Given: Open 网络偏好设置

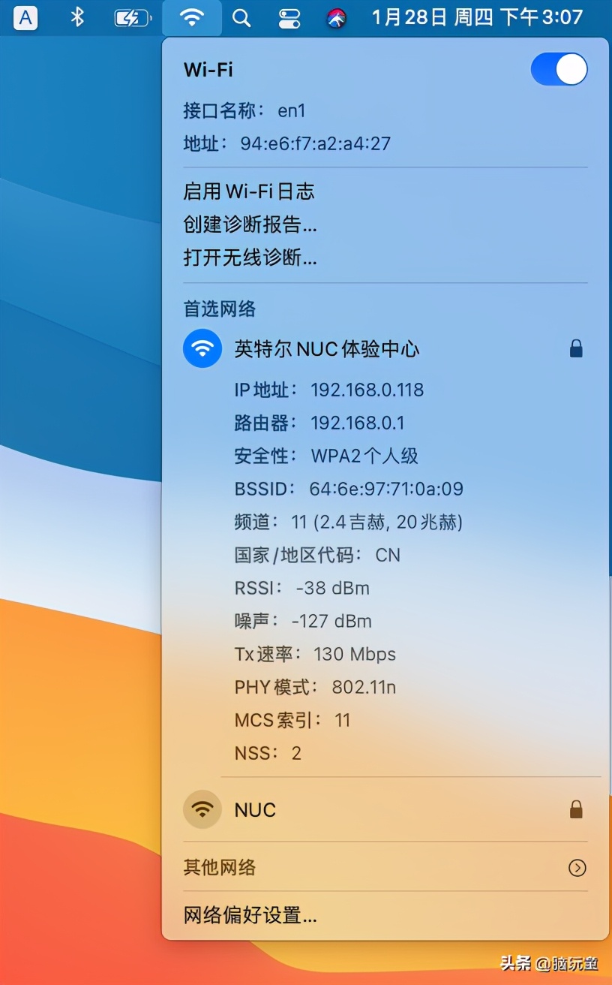Looking at the screenshot, I should 249,915.
